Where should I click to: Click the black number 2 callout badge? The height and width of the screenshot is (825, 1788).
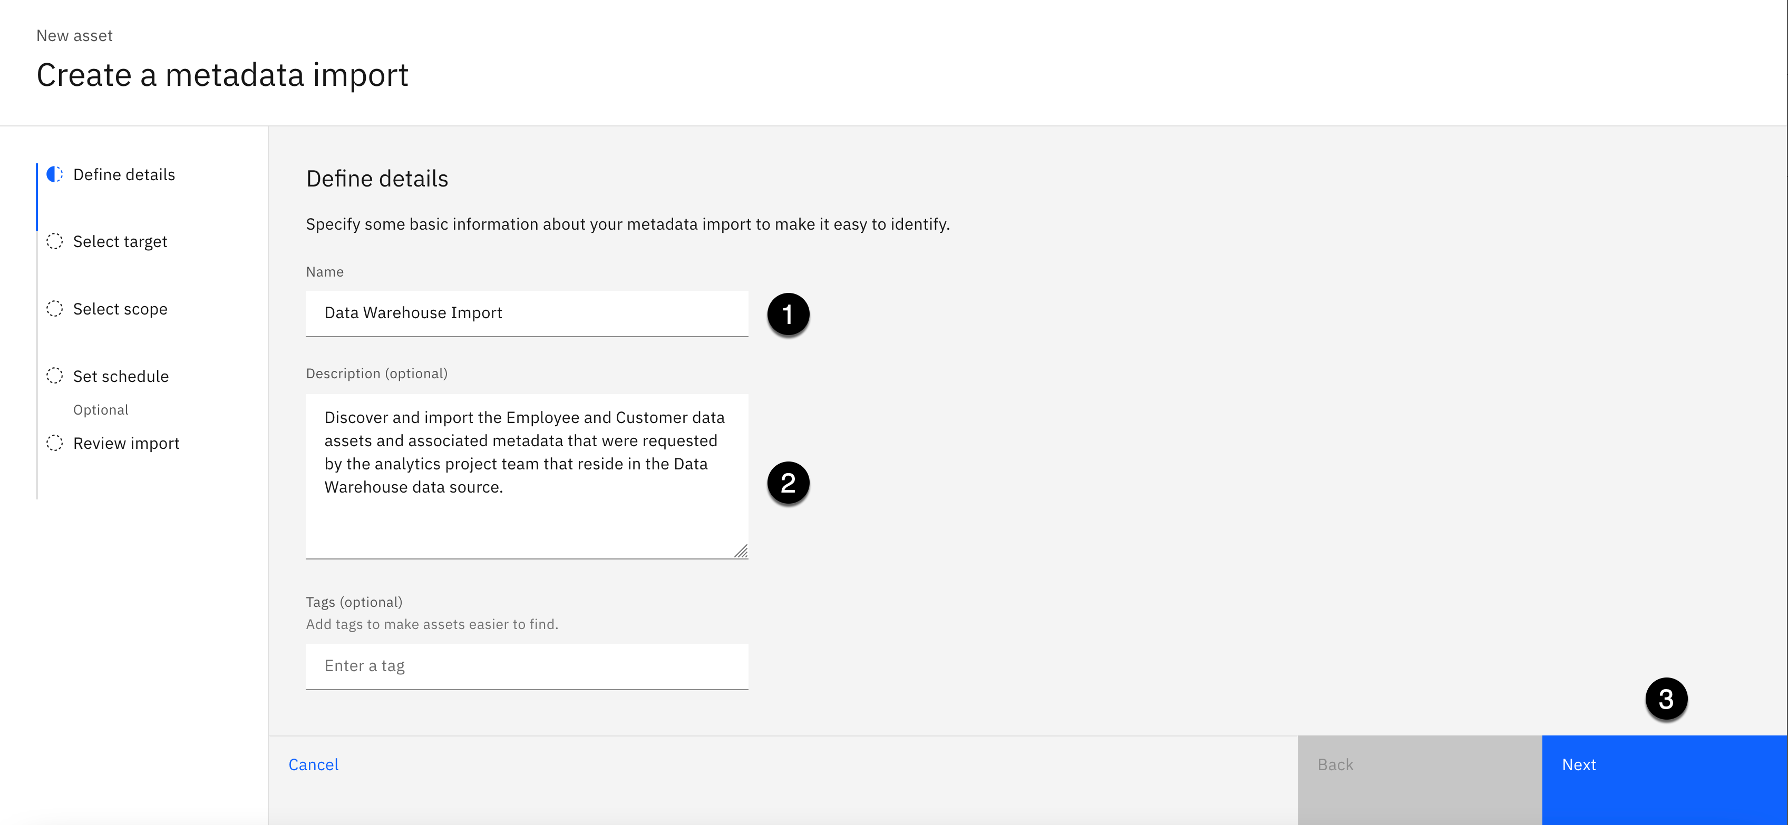(x=788, y=483)
